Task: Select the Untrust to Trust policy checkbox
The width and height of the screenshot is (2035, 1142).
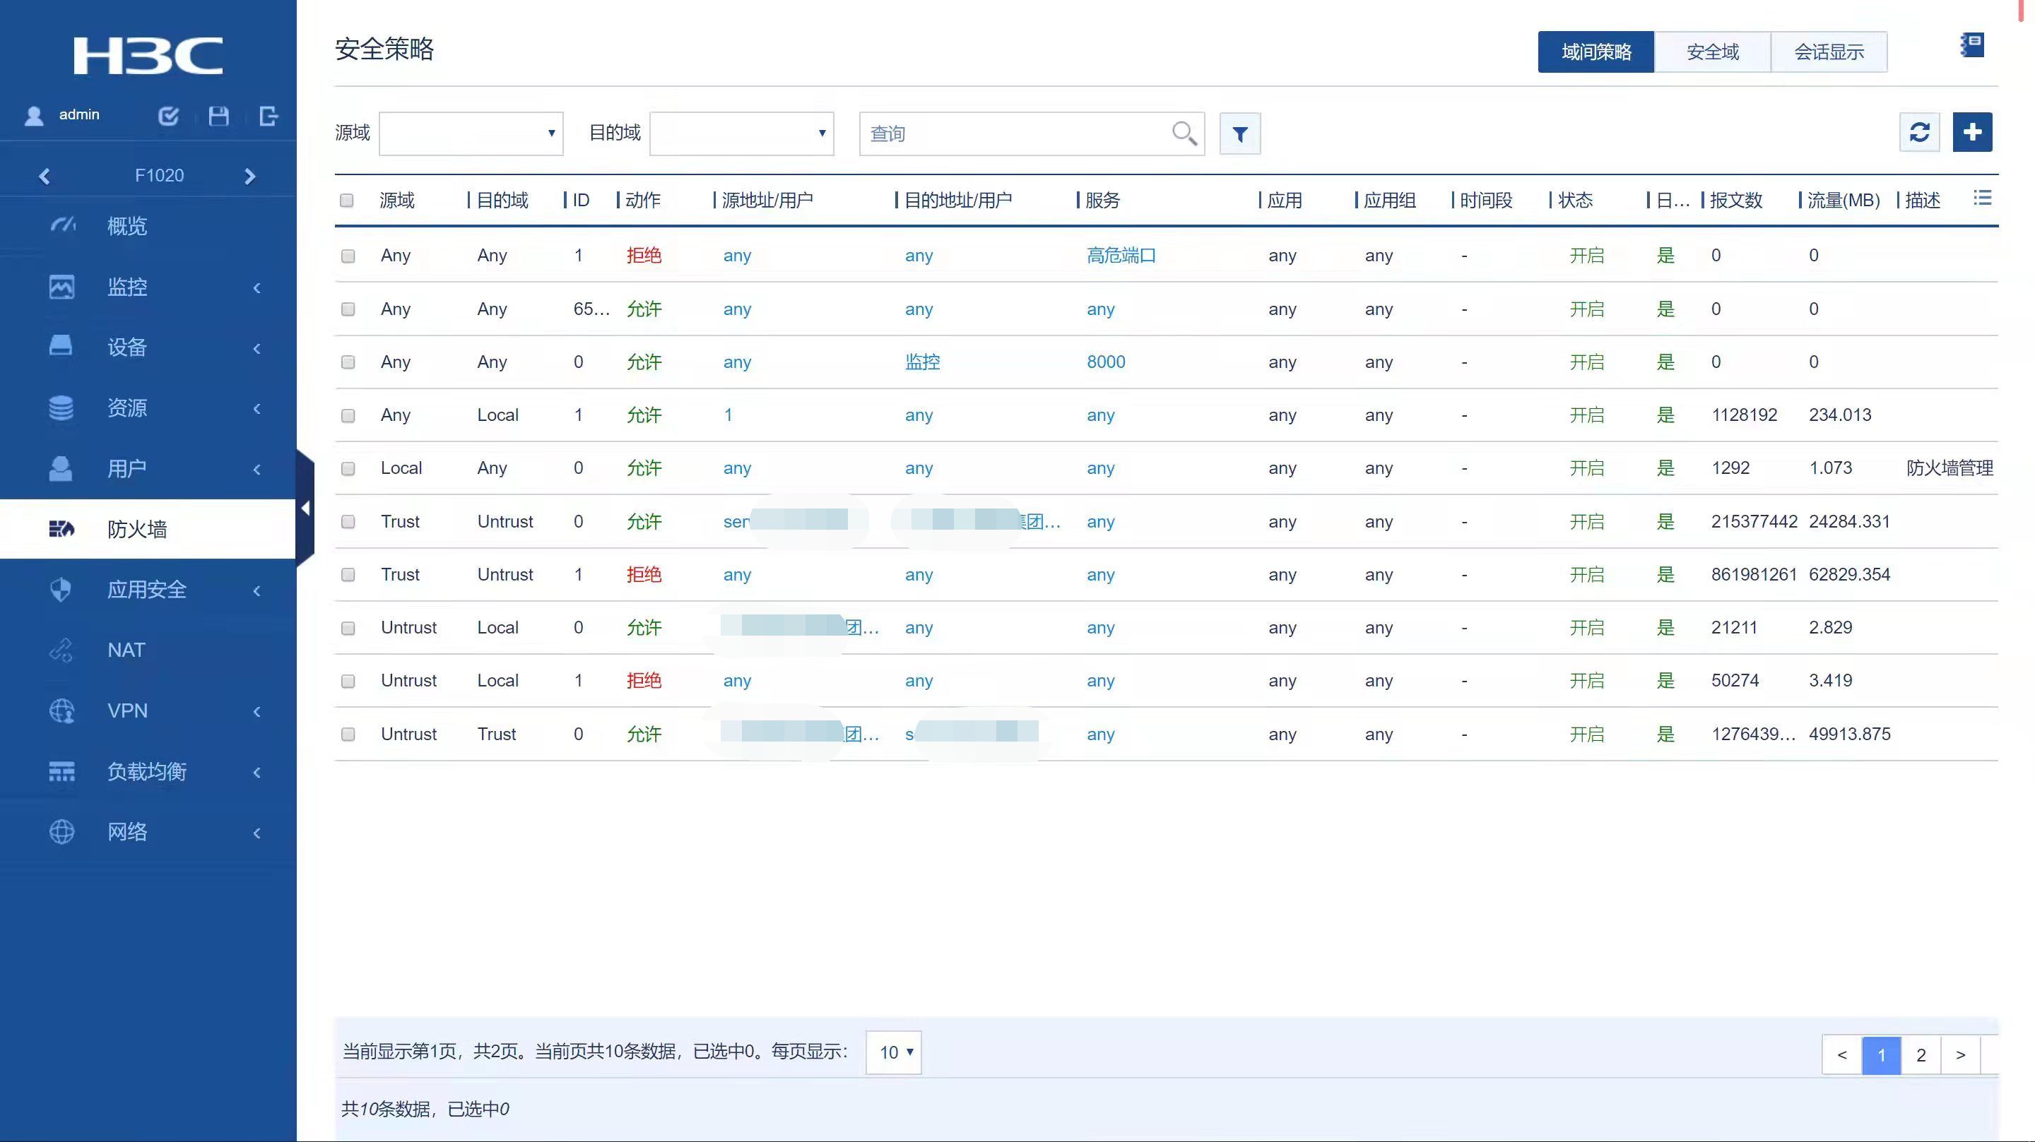Action: [x=348, y=734]
